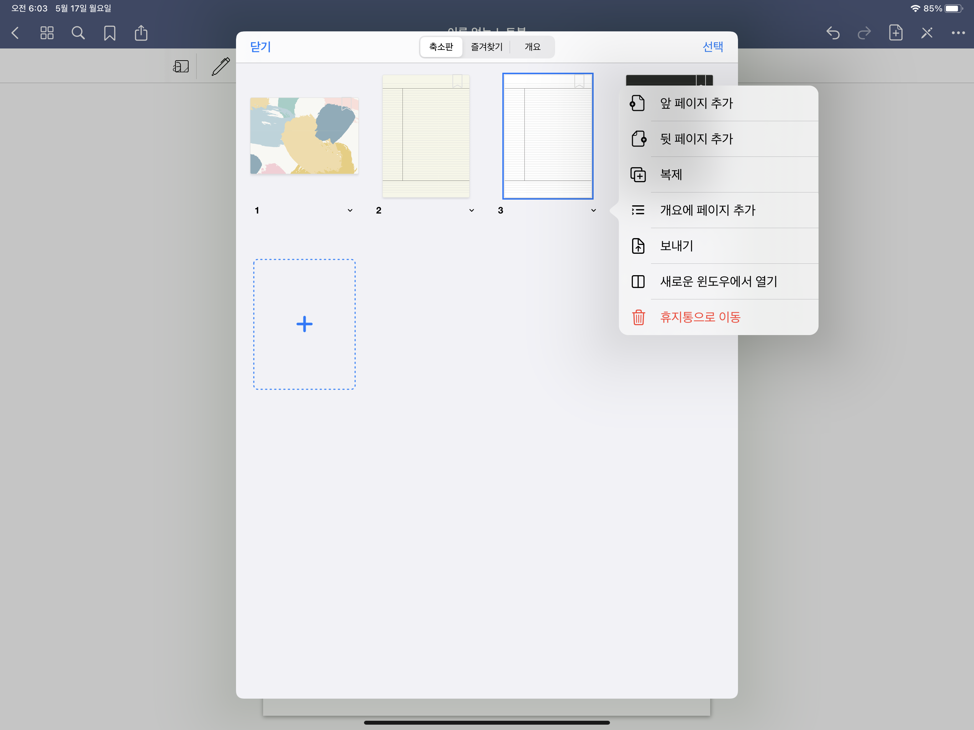Screen dimensions: 974x730
Task: Choose 복제 from the context menu
Action: (x=671, y=175)
